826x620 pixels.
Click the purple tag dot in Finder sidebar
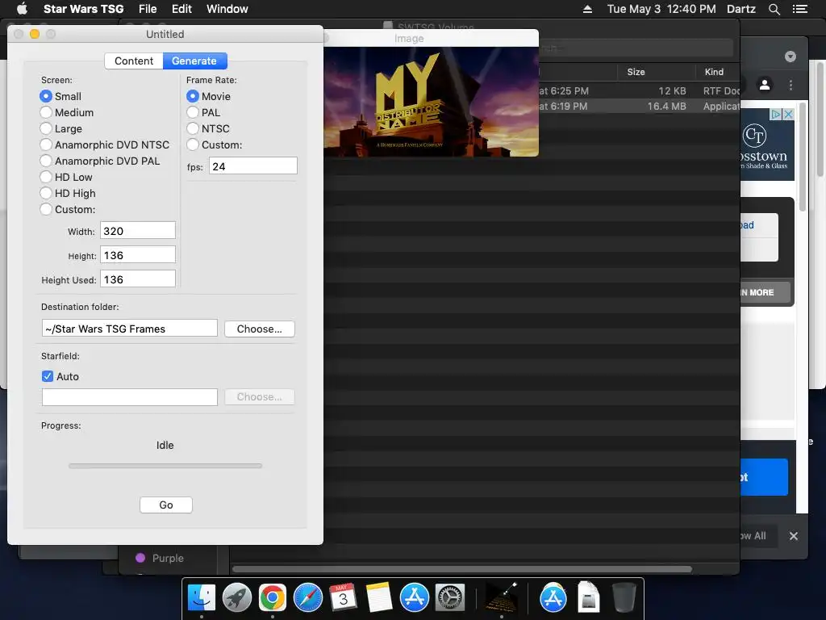point(140,558)
